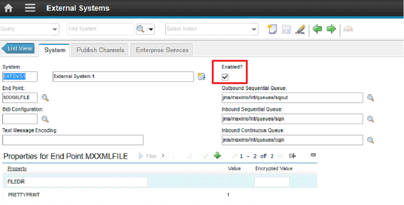Go to previous record green arrow
404x205 pixels.
(x=317, y=29)
